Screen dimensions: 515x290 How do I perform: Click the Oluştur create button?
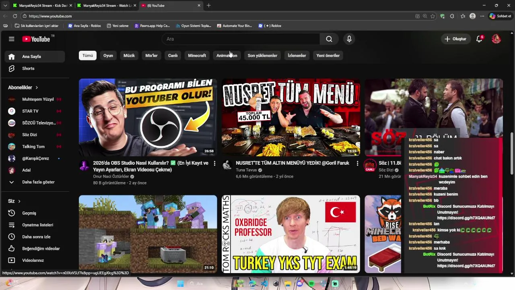455,39
